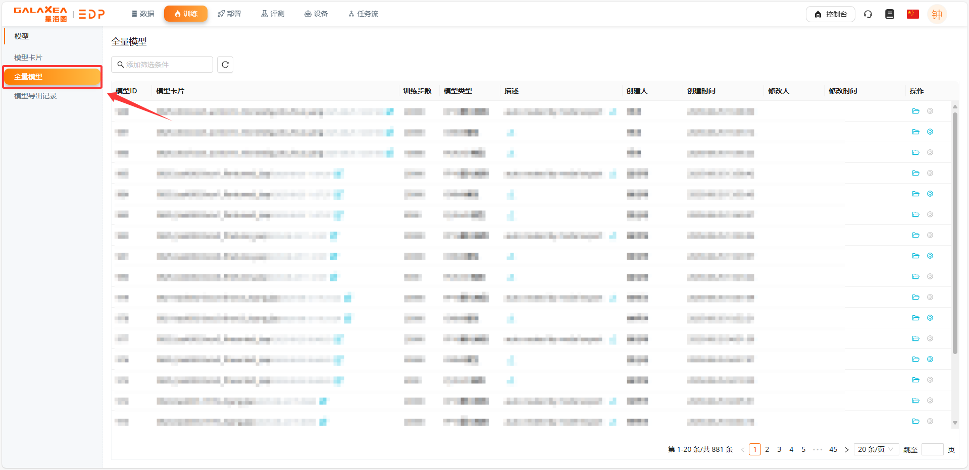Open the customer support headset icon
The width and height of the screenshot is (969, 470).
(x=868, y=14)
